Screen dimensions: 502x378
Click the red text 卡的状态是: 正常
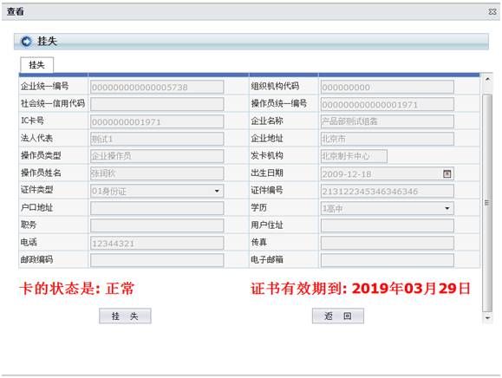pos(77,289)
